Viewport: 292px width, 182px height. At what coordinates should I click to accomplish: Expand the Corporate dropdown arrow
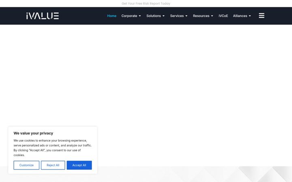coord(140,16)
